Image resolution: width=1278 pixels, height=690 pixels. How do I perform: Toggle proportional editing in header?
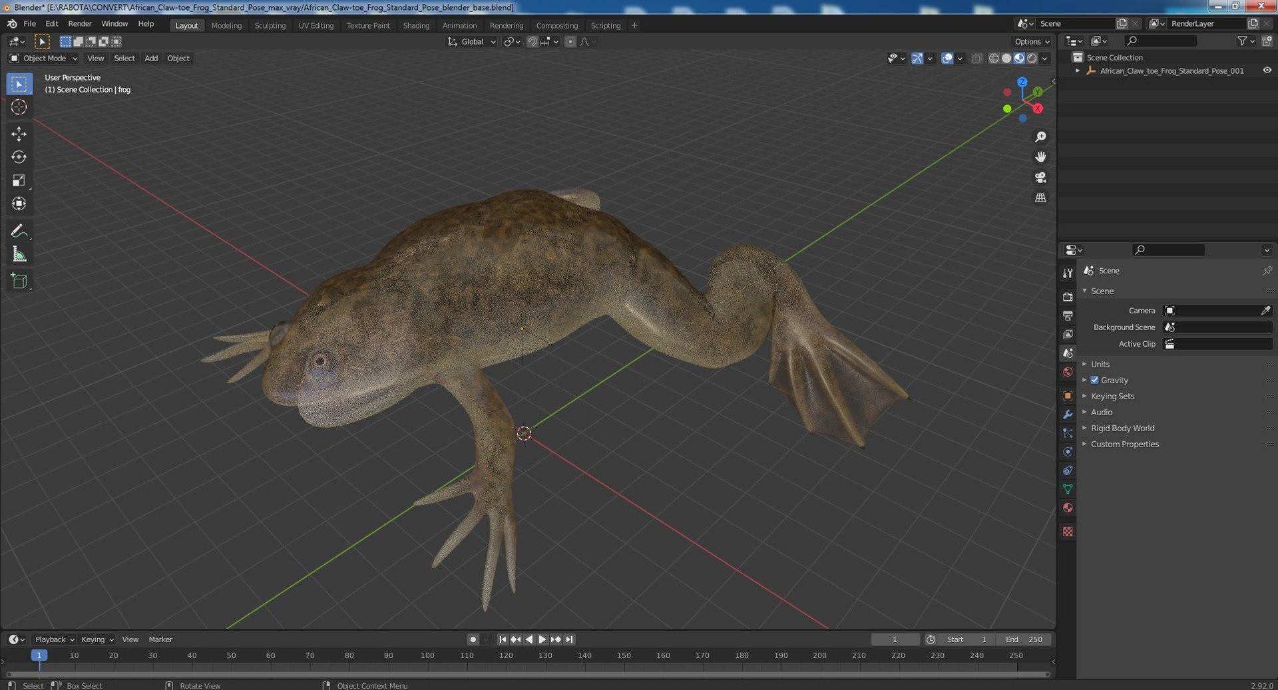[570, 41]
